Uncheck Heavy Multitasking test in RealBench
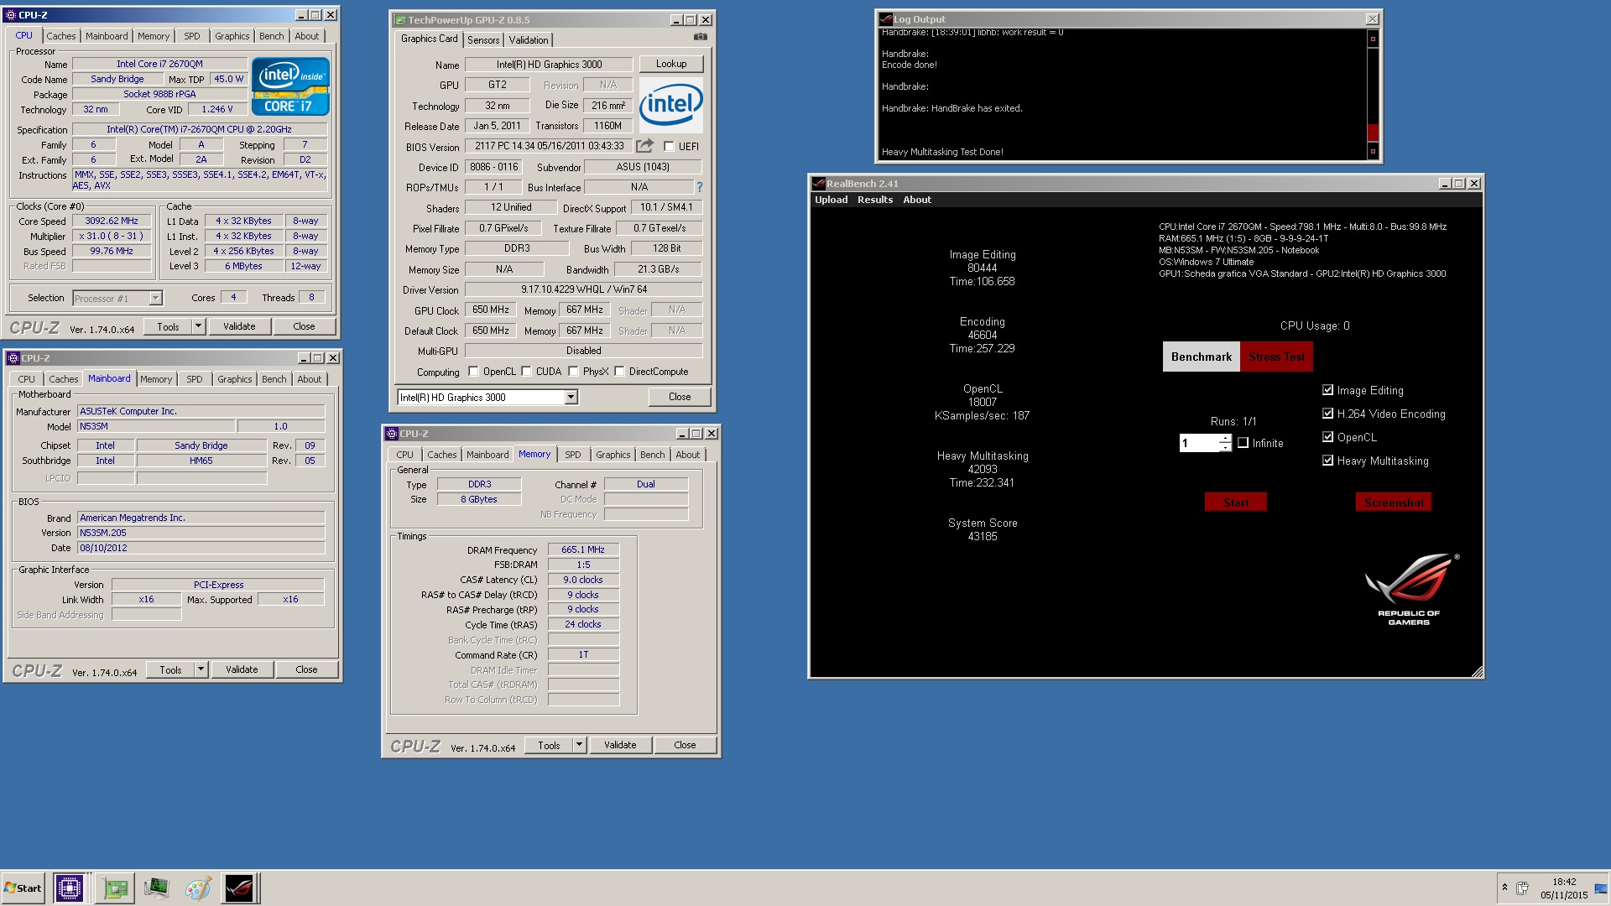 (1327, 461)
